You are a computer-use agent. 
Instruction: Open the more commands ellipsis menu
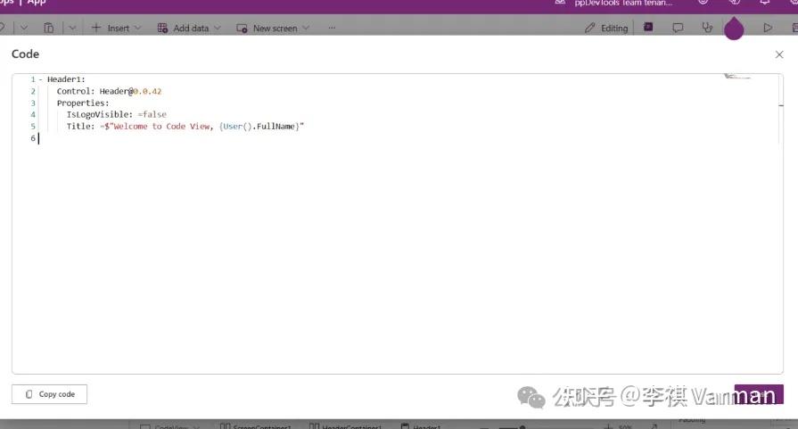click(x=332, y=28)
